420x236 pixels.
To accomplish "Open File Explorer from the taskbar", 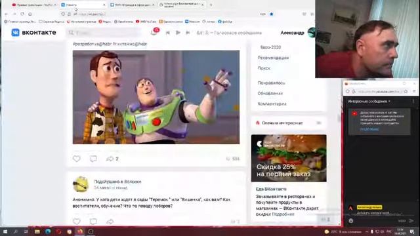I will coord(37,231).
